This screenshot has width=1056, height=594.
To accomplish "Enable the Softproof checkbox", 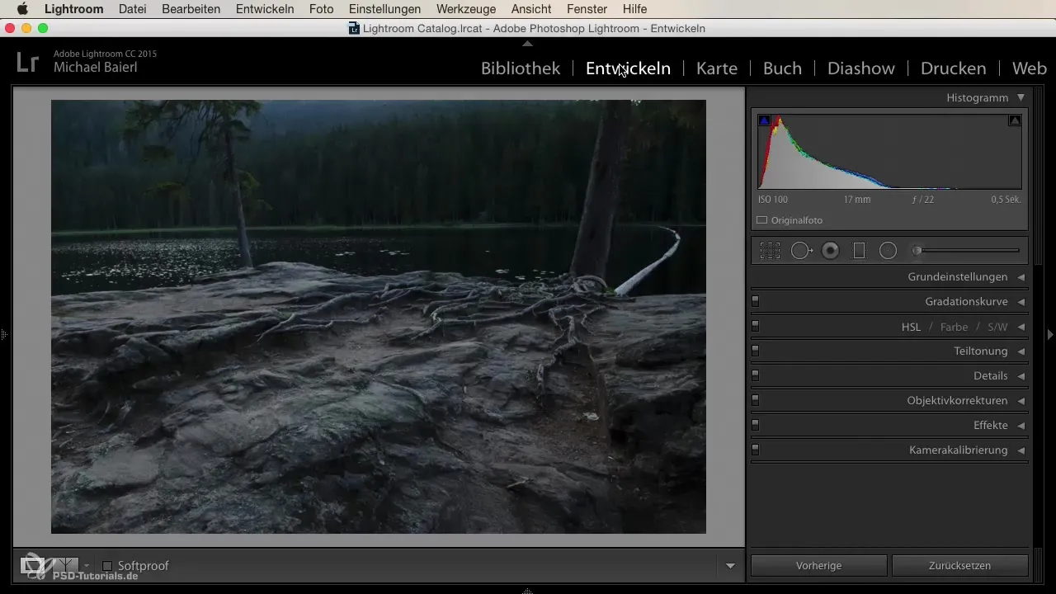I will tap(107, 566).
